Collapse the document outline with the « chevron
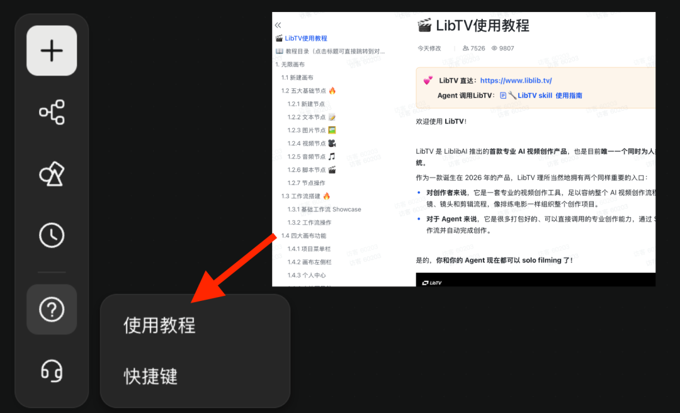Viewport: 680px width, 413px height. coord(278,25)
